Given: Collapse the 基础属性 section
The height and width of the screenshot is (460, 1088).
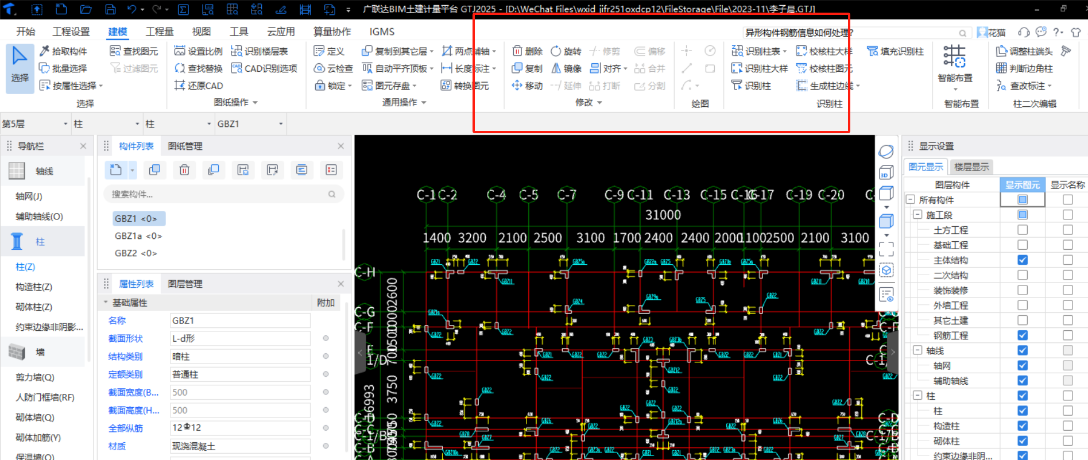Looking at the screenshot, I should click(x=106, y=302).
